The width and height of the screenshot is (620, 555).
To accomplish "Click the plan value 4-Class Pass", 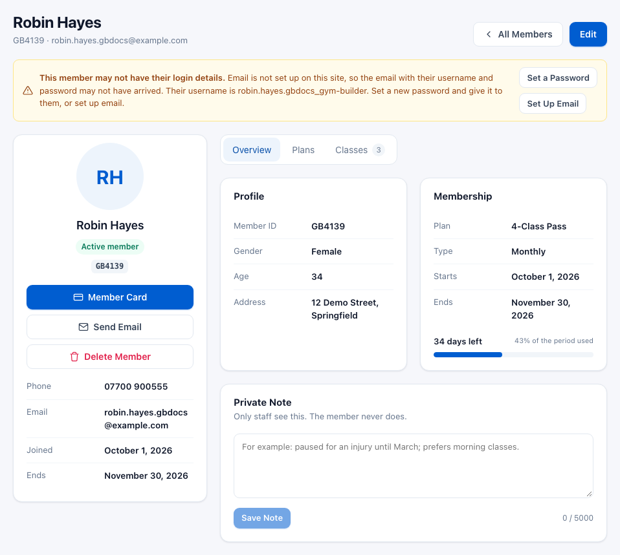I will (x=538, y=226).
